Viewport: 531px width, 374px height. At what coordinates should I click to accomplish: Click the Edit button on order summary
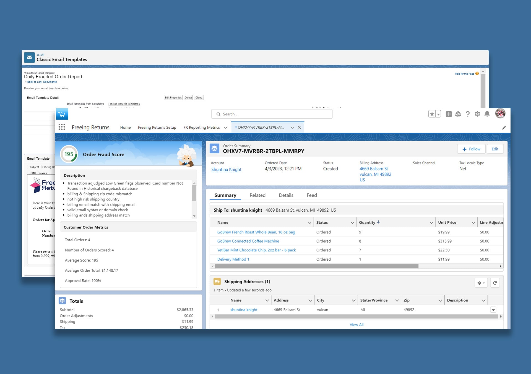click(x=495, y=149)
